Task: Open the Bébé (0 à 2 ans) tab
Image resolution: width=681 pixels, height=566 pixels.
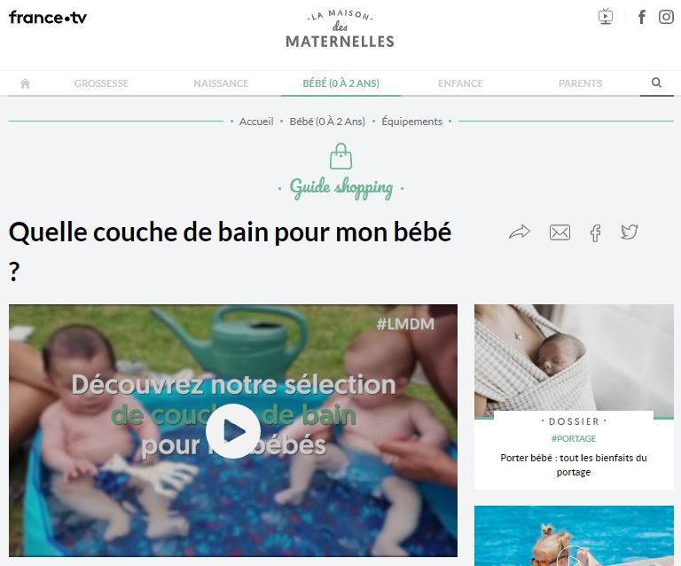Action: 340,83
